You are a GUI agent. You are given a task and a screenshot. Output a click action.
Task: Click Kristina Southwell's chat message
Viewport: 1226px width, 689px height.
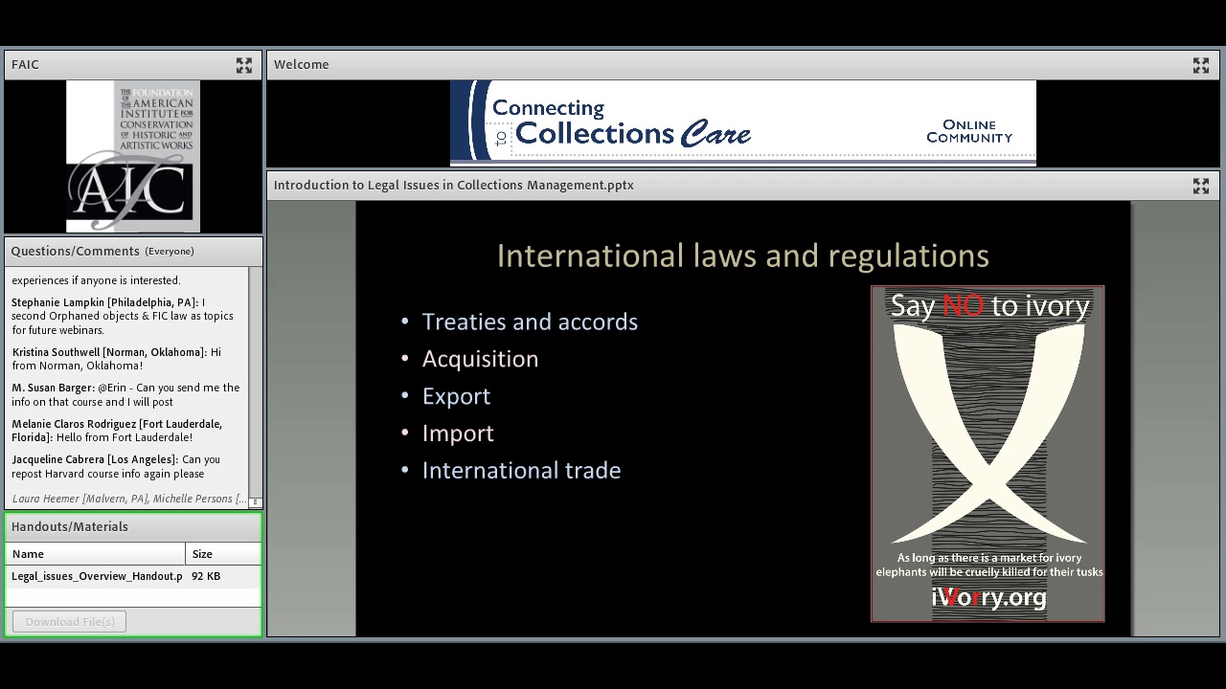click(x=117, y=359)
